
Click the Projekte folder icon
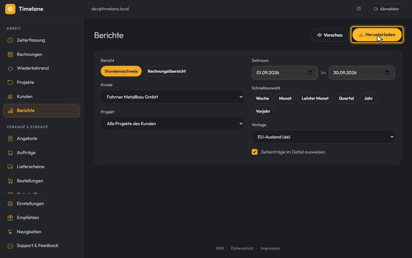[10, 83]
